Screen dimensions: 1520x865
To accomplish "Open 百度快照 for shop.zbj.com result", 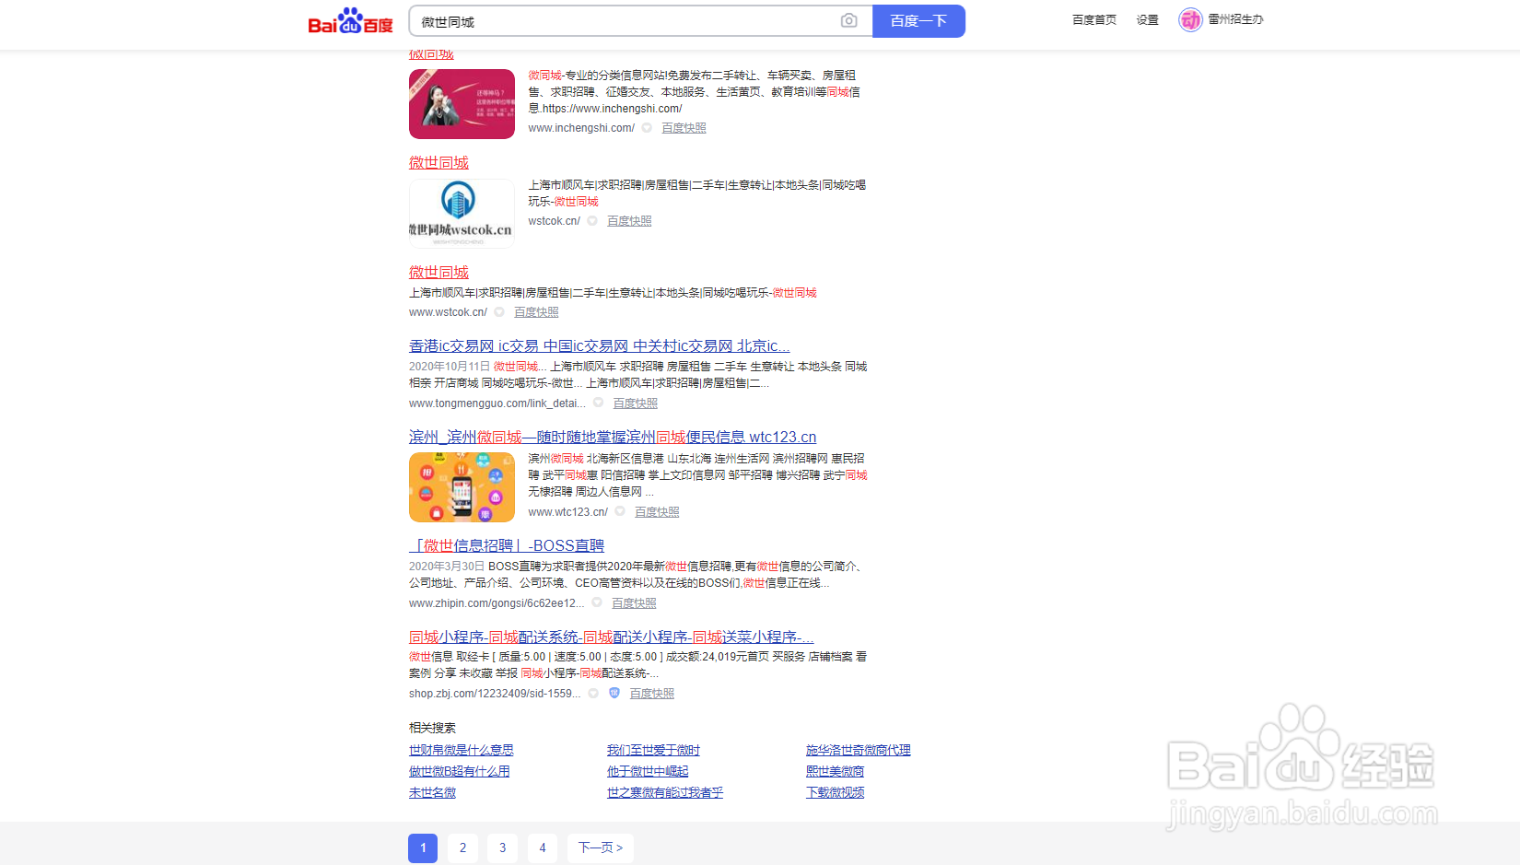I will [652, 694].
